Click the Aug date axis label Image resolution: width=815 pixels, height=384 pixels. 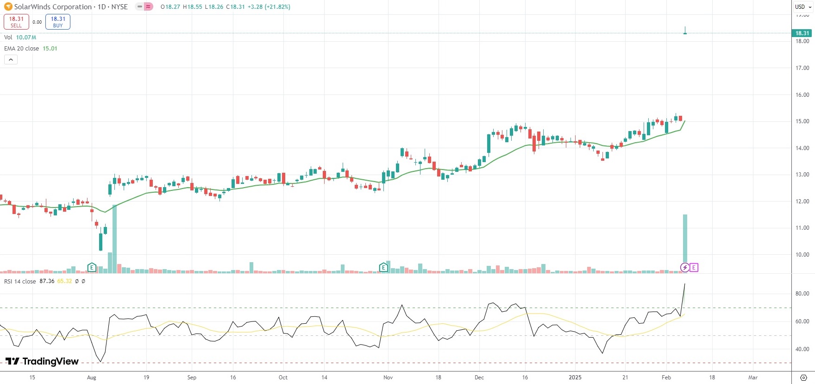tap(92, 377)
